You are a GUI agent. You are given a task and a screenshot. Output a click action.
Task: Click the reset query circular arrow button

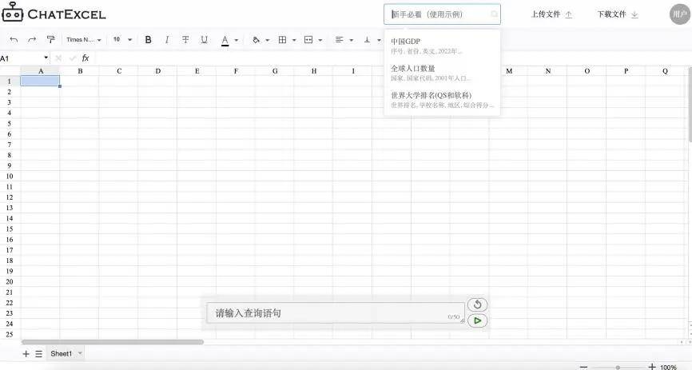pyautogui.click(x=478, y=304)
